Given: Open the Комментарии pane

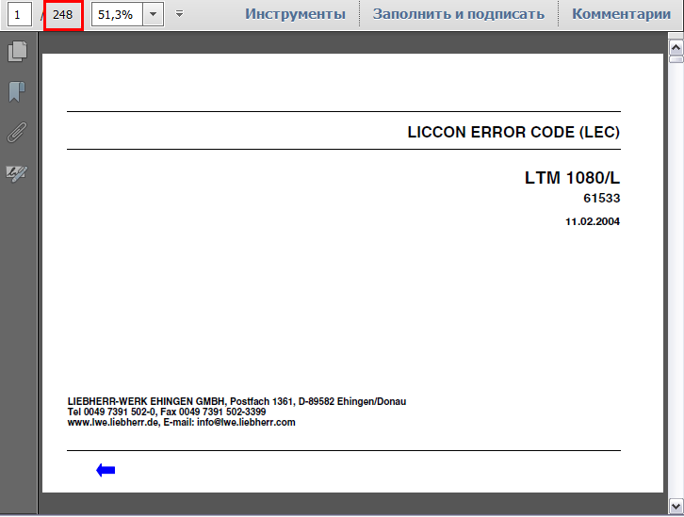Looking at the screenshot, I should (621, 14).
